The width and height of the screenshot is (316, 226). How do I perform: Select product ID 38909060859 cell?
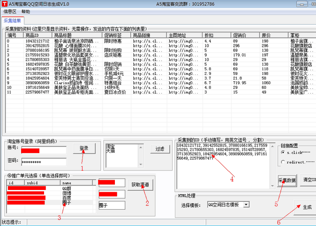[x=38, y=83]
